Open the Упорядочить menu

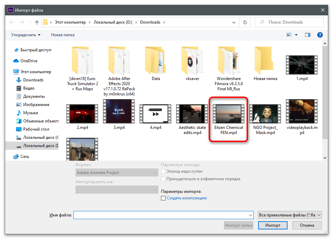point(26,35)
